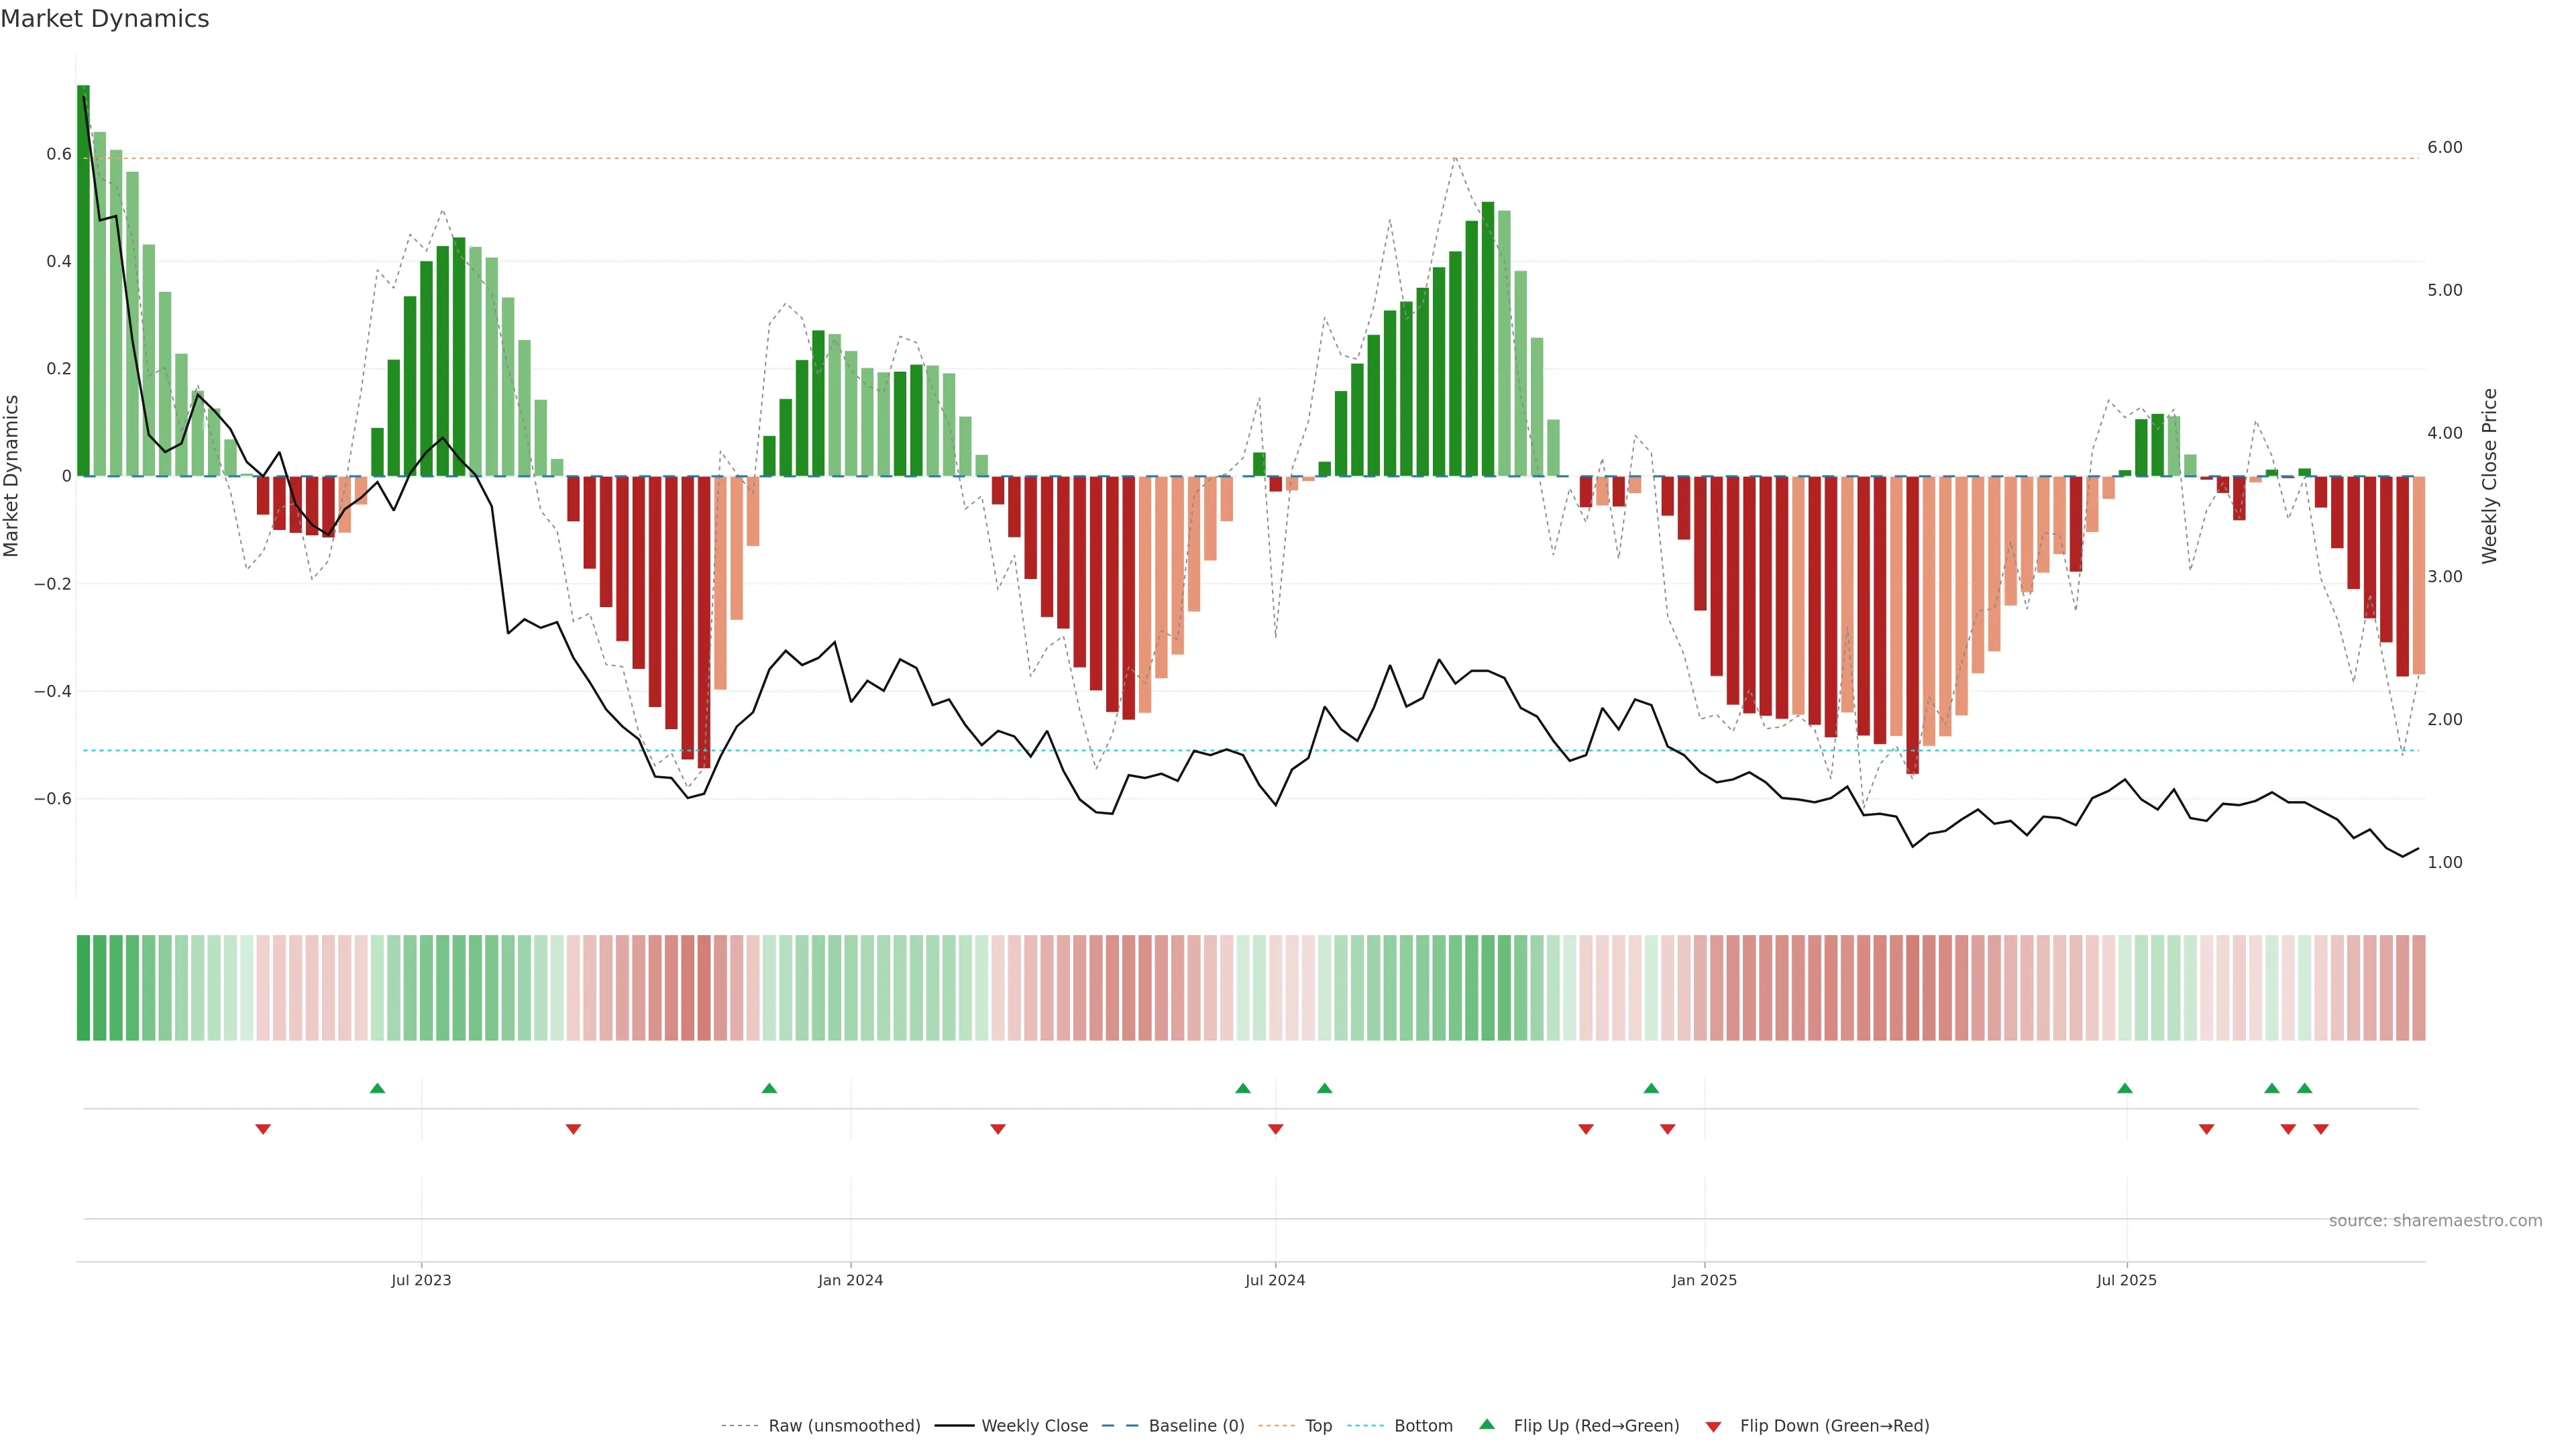The width and height of the screenshot is (2576, 1449).
Task: Click the green flip-up marker at Jul 2025
Action: click(2125, 1088)
